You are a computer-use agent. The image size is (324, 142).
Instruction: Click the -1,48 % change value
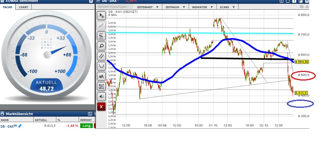tap(72, 126)
